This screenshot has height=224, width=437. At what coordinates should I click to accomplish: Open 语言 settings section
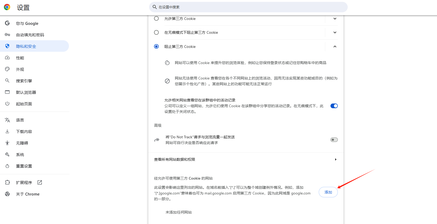[x=20, y=120]
